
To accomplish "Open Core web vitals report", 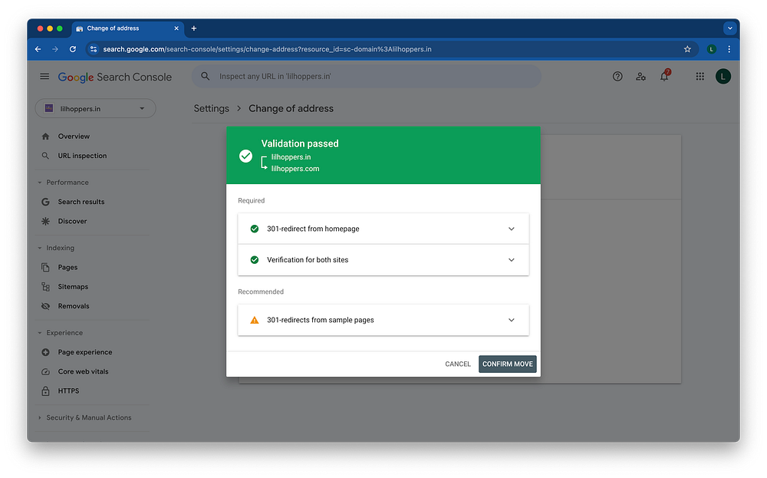I will [x=83, y=372].
